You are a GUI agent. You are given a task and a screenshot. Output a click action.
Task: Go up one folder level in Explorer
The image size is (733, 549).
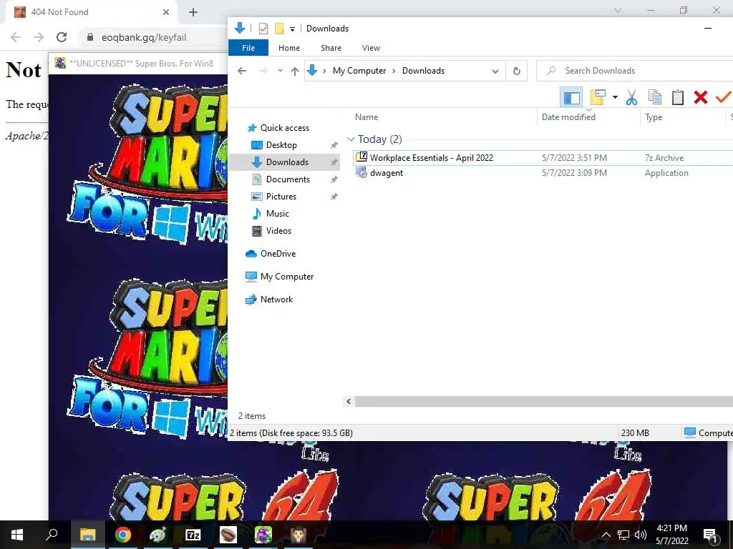click(x=294, y=71)
